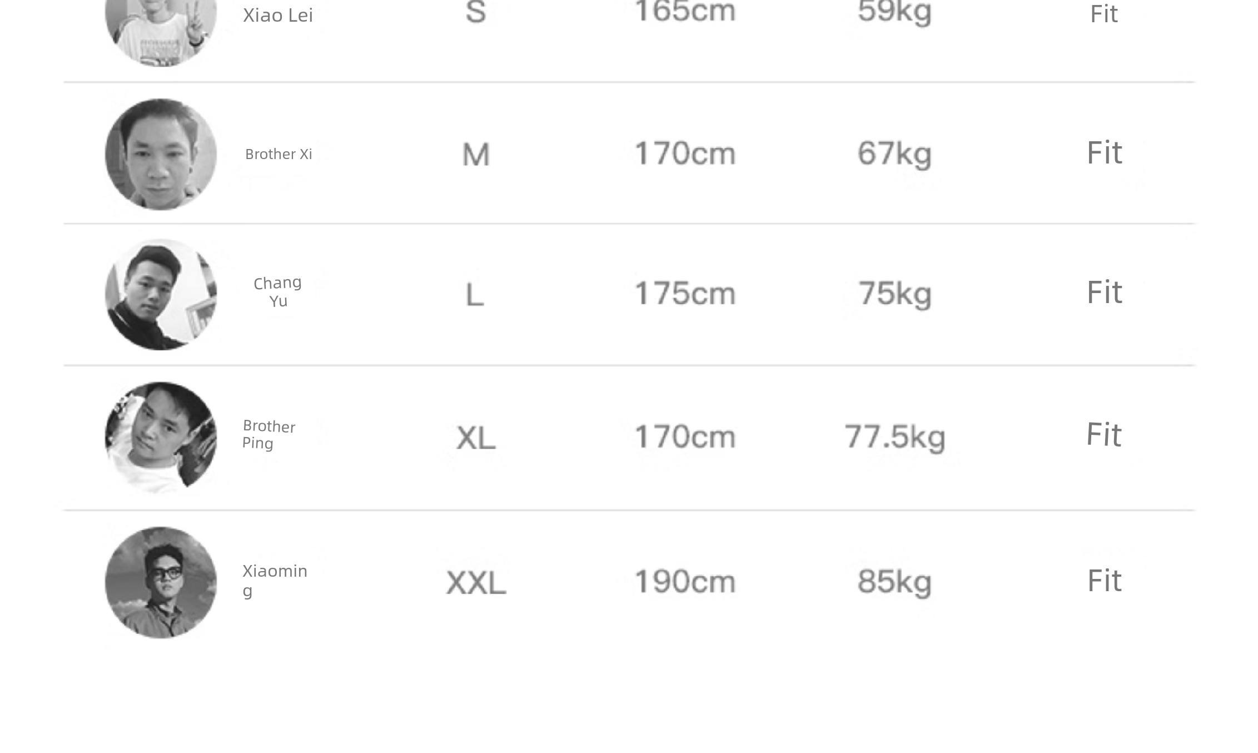Screen dimensions: 1258x753
Task: Click the Xiaoming name text
Action: click(x=275, y=579)
